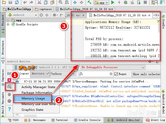Viewport: 166px width, 124px height.
Task: Click the Save All toolbar icon
Action: coord(10,2)
